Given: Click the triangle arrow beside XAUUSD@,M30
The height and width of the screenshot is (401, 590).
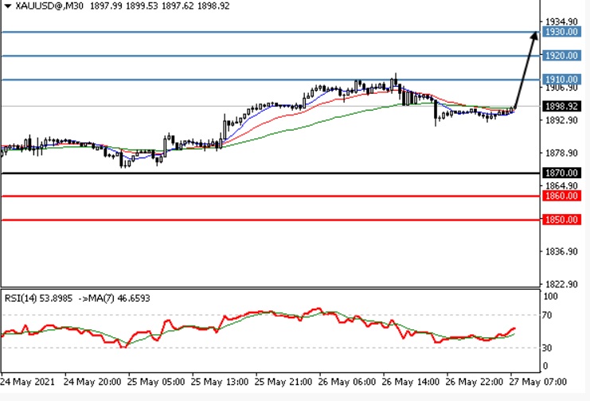Looking at the screenshot, I should click(x=7, y=6).
